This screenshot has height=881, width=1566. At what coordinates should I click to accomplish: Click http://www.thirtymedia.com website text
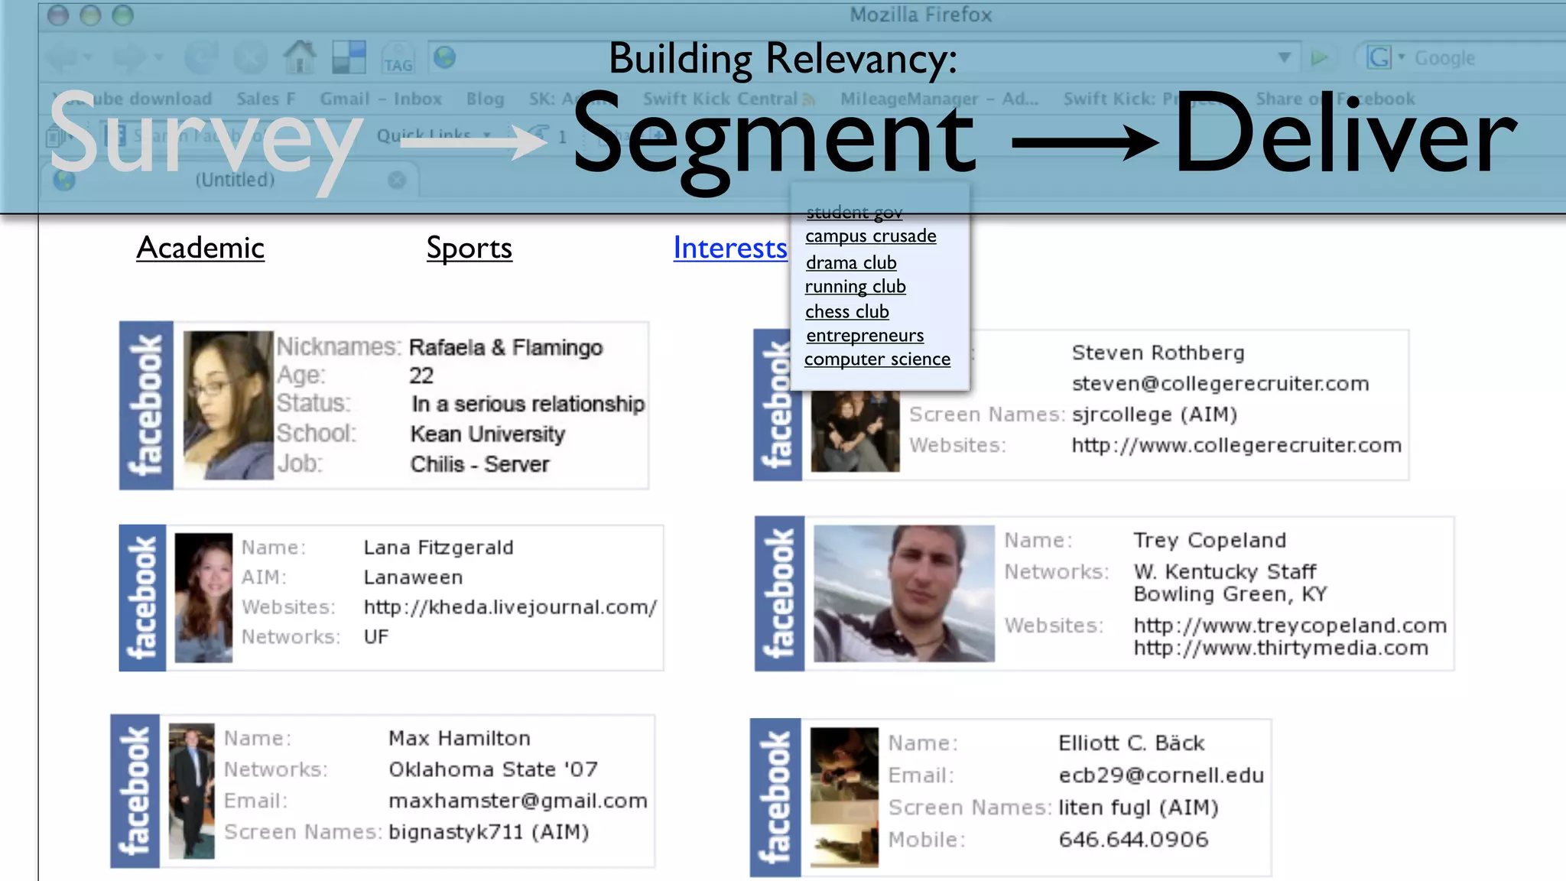[x=1281, y=648]
